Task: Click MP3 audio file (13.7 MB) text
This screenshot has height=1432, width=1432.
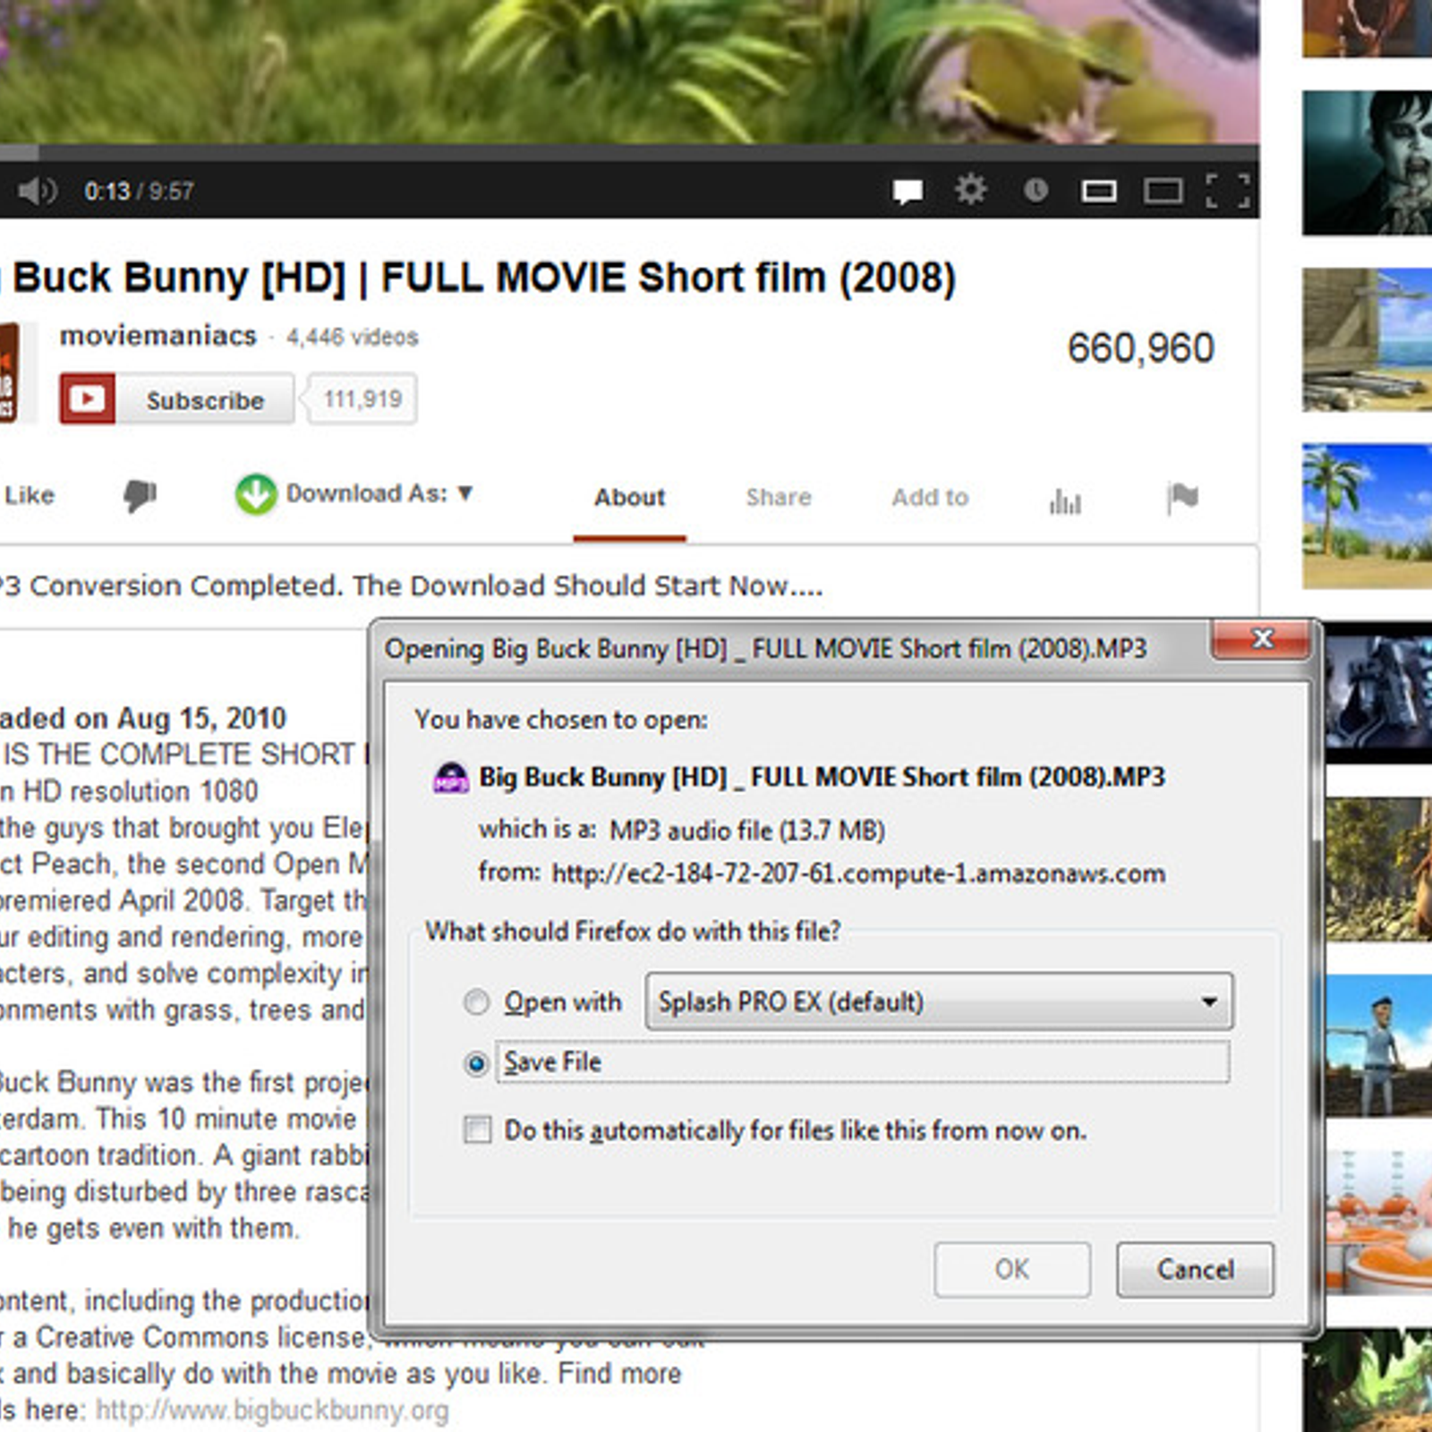Action: pyautogui.click(x=747, y=831)
